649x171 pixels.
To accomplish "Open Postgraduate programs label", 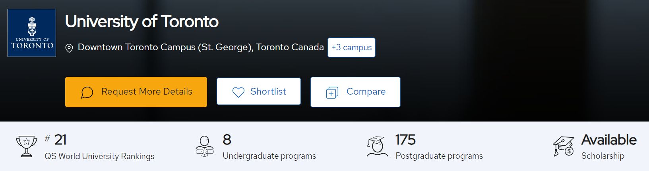I will pos(439,156).
